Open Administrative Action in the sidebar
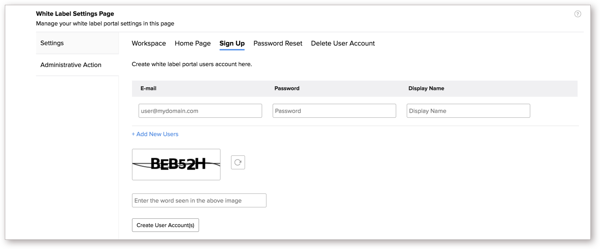Viewport: 600px width, 249px height. (71, 65)
